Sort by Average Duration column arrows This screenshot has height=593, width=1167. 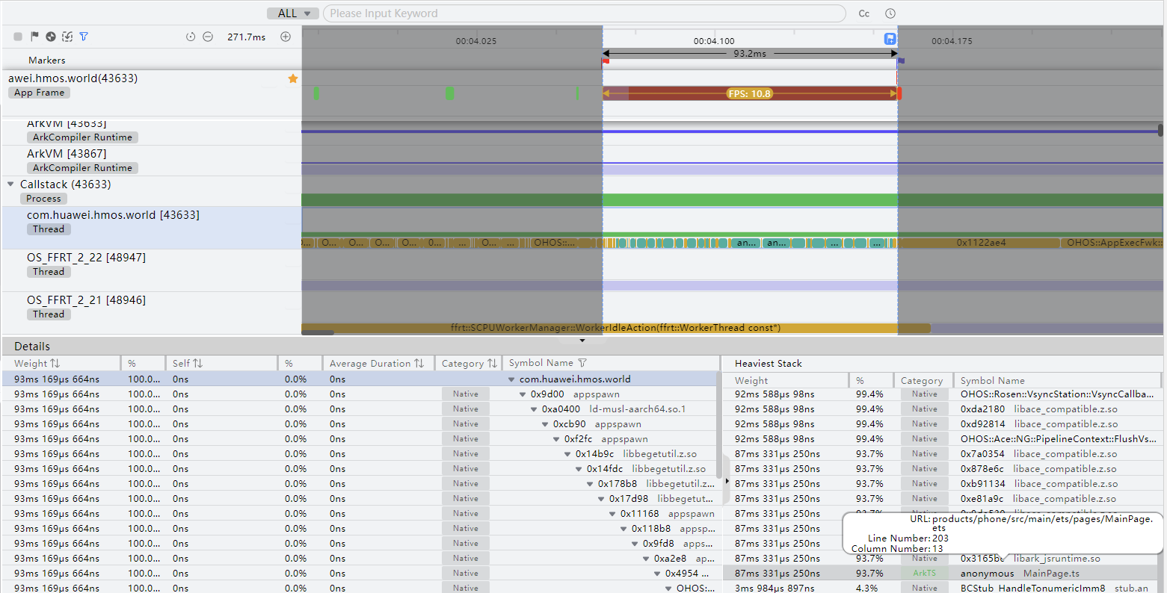coord(419,364)
